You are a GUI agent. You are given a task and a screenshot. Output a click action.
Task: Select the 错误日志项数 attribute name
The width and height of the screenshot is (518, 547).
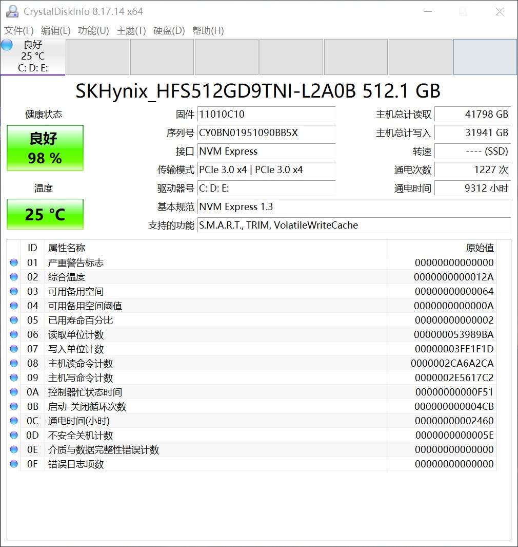click(x=75, y=464)
